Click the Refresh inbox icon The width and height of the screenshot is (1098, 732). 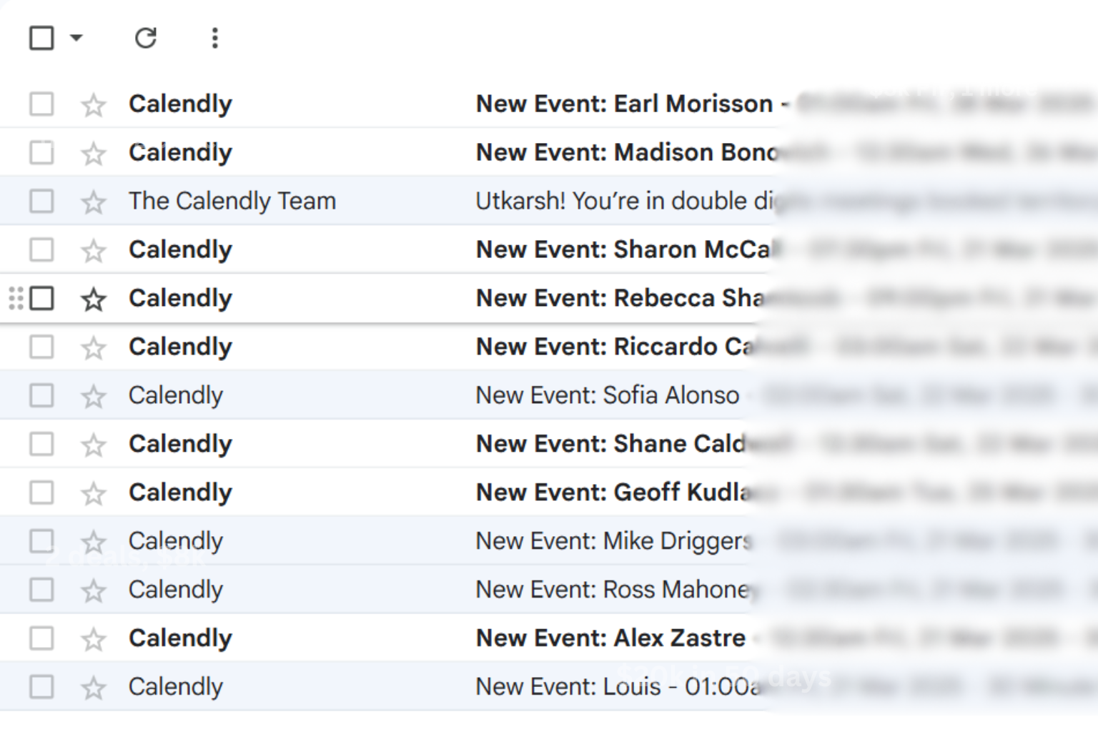[x=146, y=38]
